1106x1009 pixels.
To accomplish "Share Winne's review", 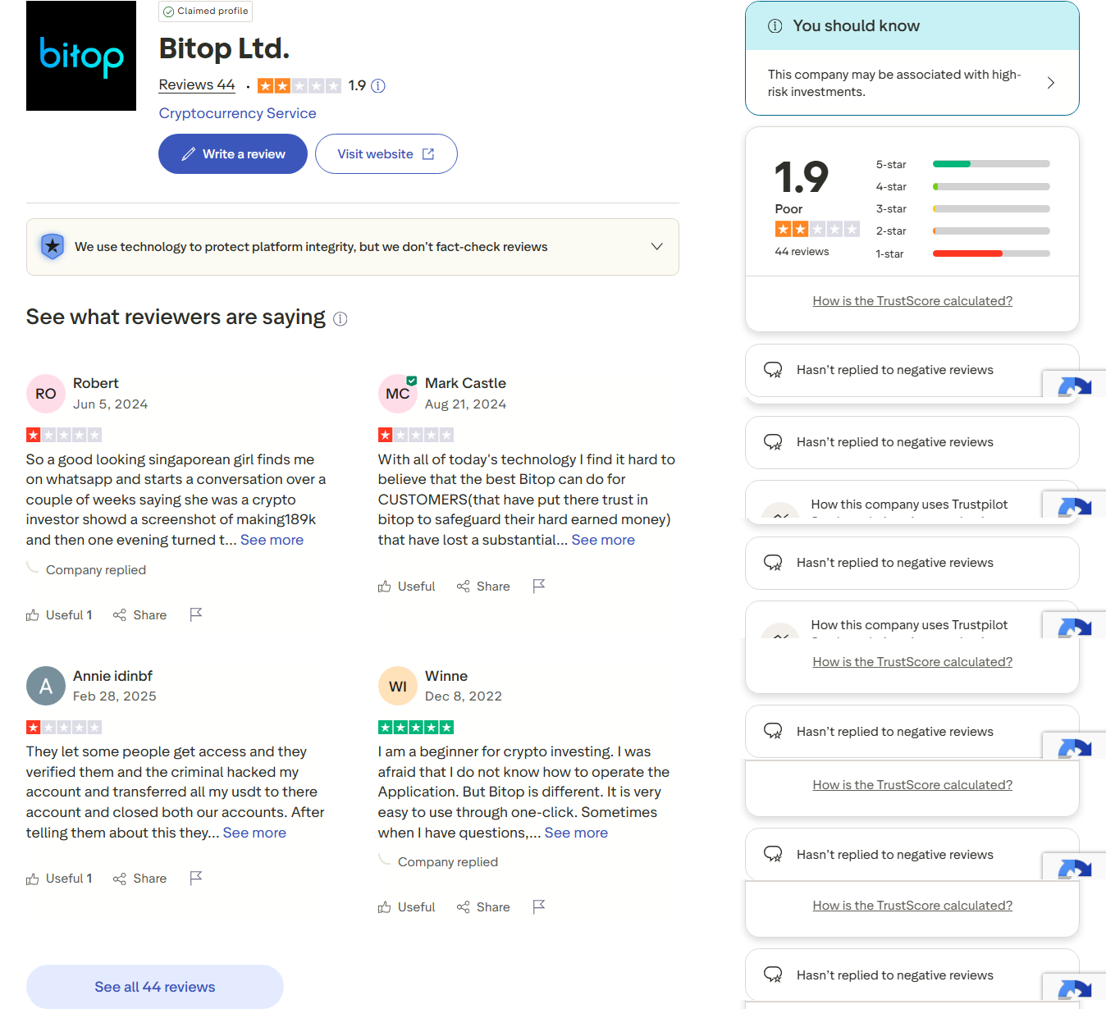I will (x=483, y=907).
